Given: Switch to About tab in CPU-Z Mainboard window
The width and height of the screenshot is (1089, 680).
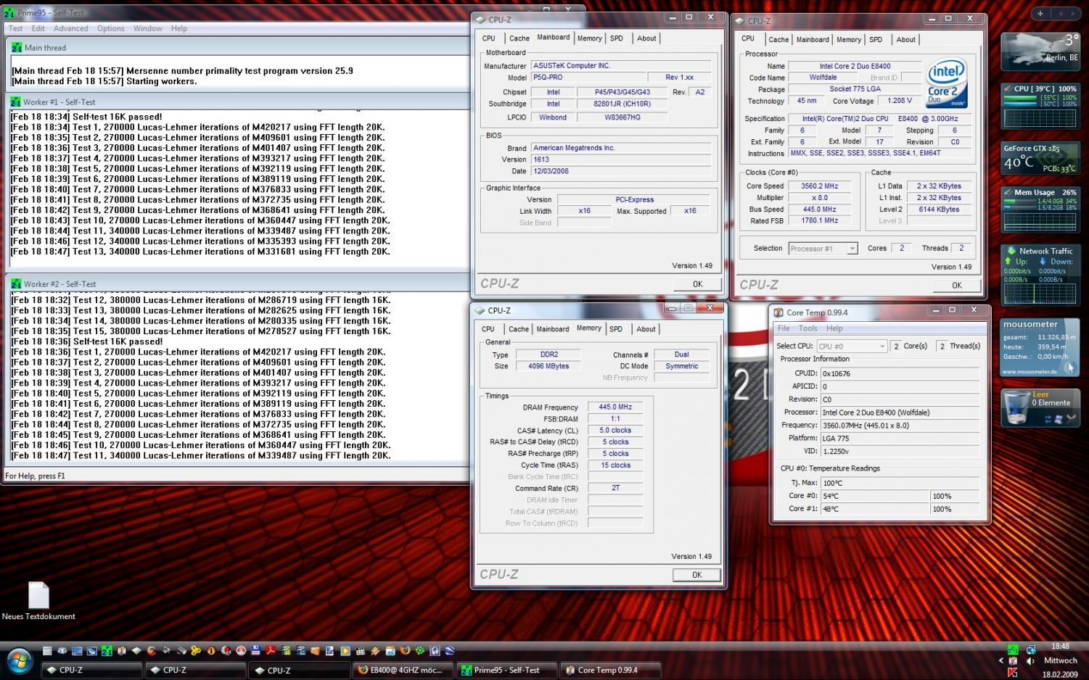Looking at the screenshot, I should pos(646,38).
